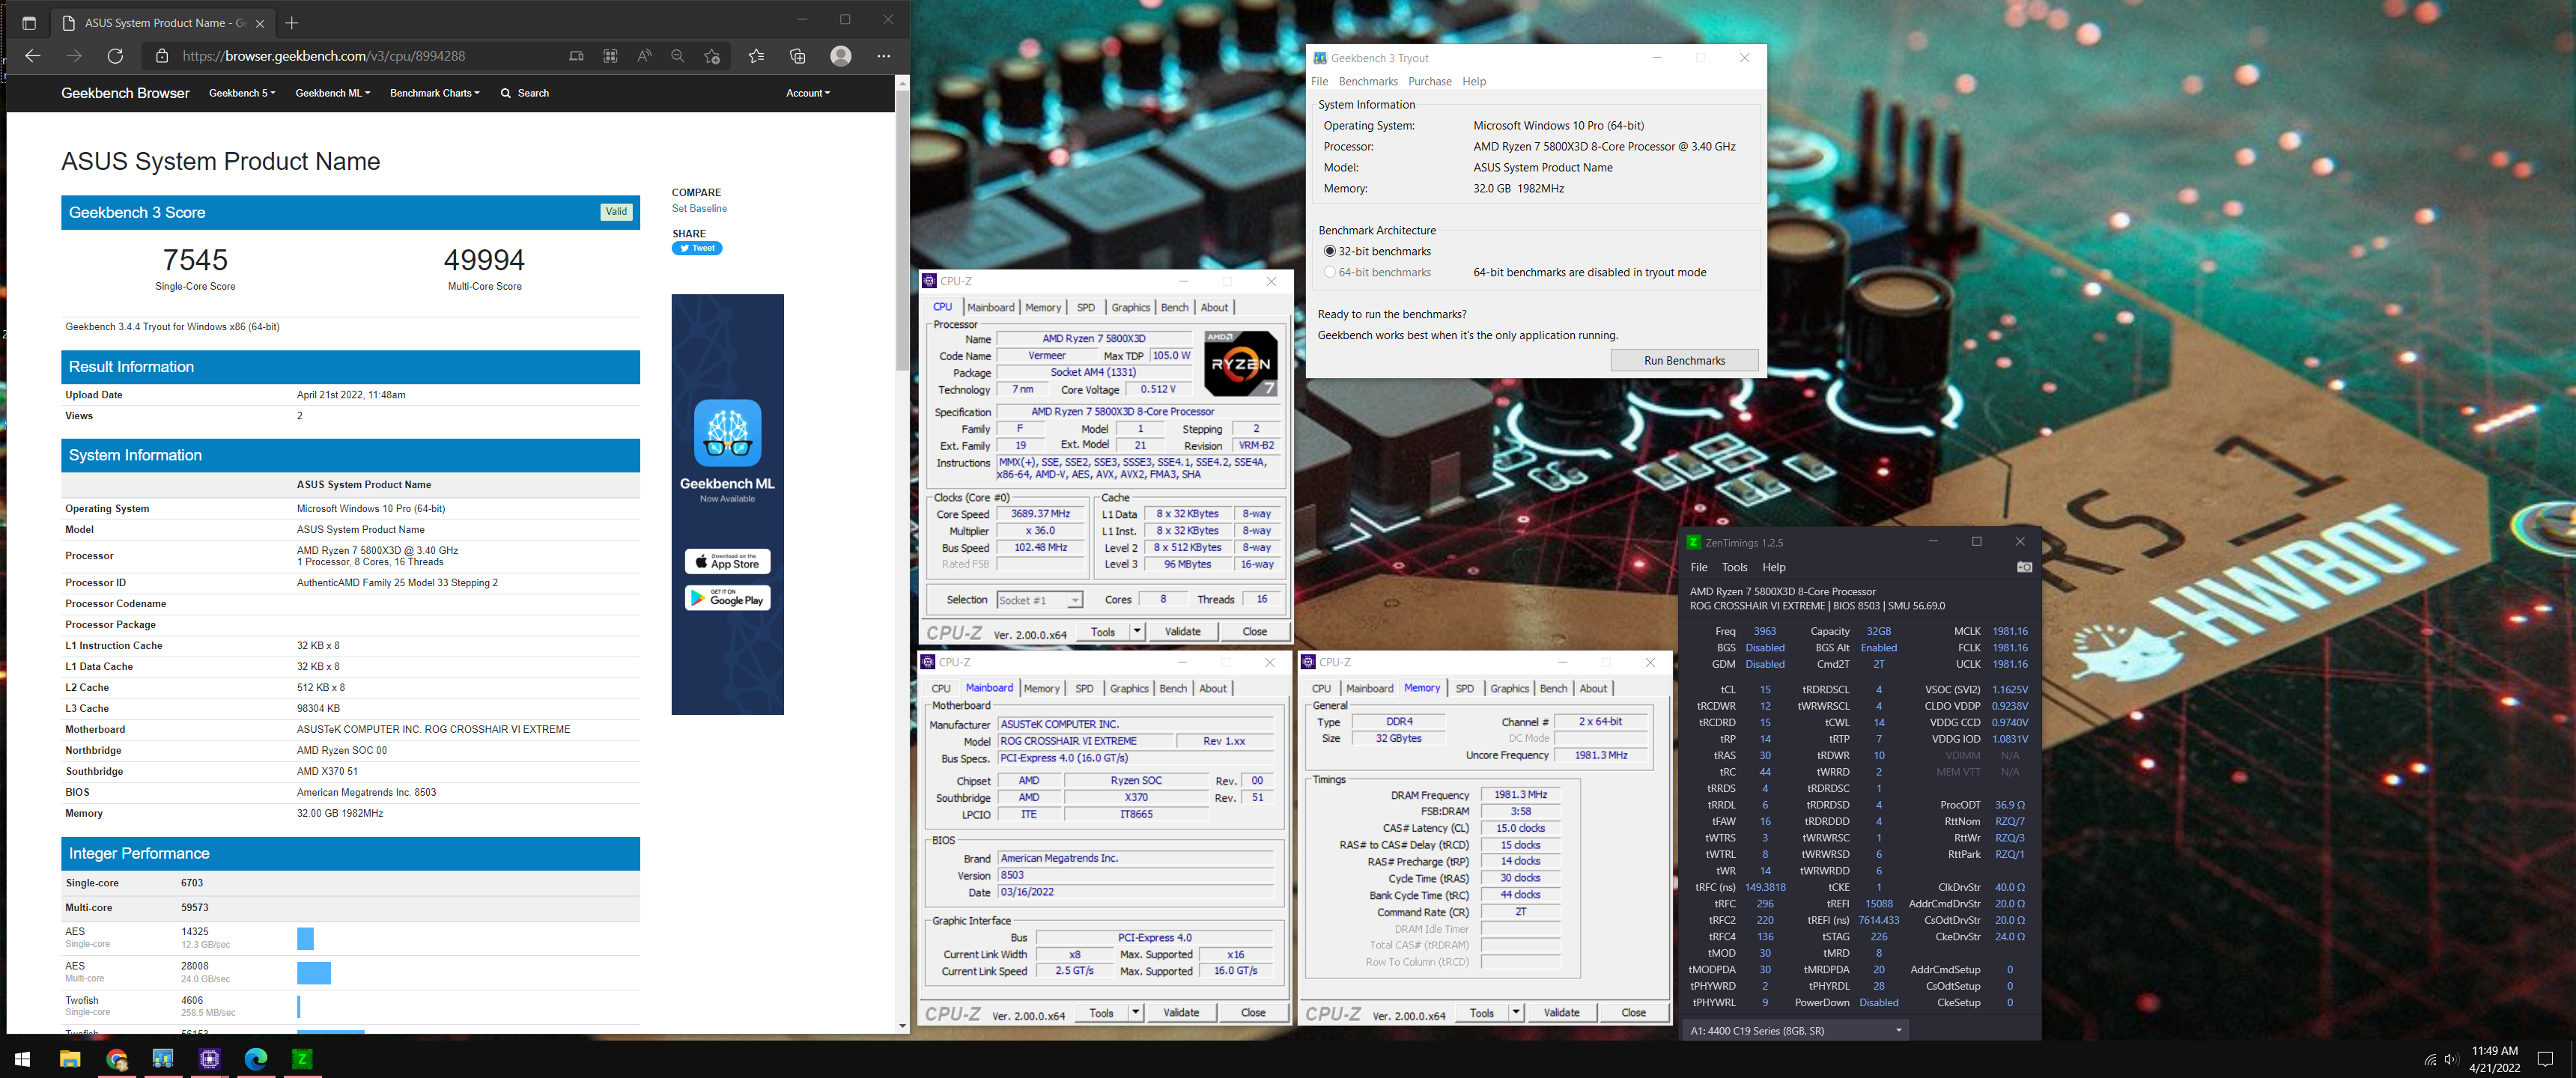Screen dimensions: 2576x1078
Task: Click the App Store download badge
Action: click(727, 561)
